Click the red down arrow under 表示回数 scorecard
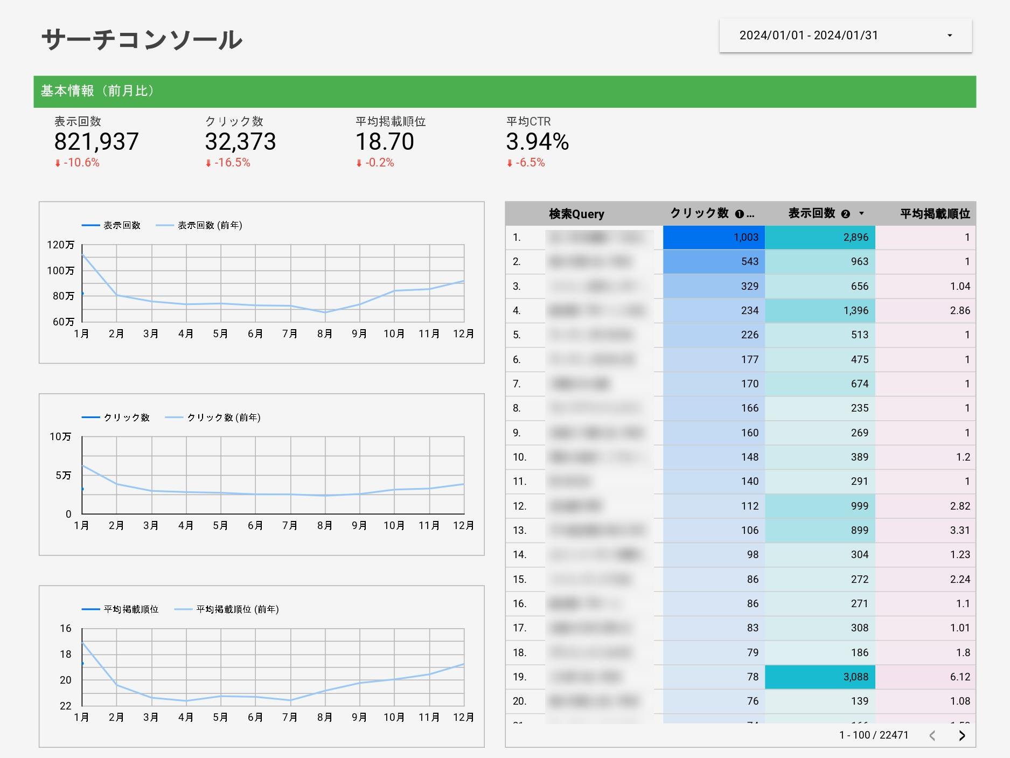This screenshot has width=1010, height=758. coord(58,163)
